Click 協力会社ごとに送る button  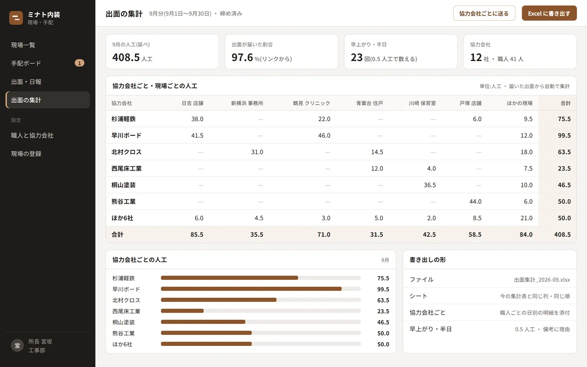[484, 13]
